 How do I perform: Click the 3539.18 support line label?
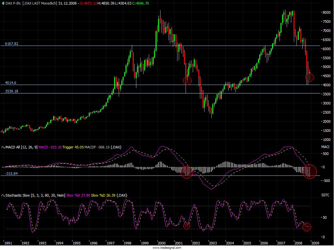point(12,91)
